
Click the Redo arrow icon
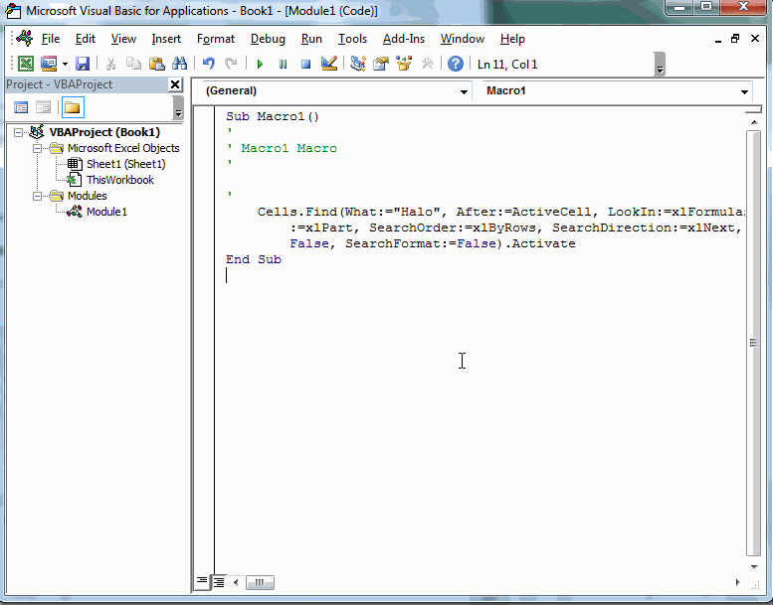click(231, 64)
